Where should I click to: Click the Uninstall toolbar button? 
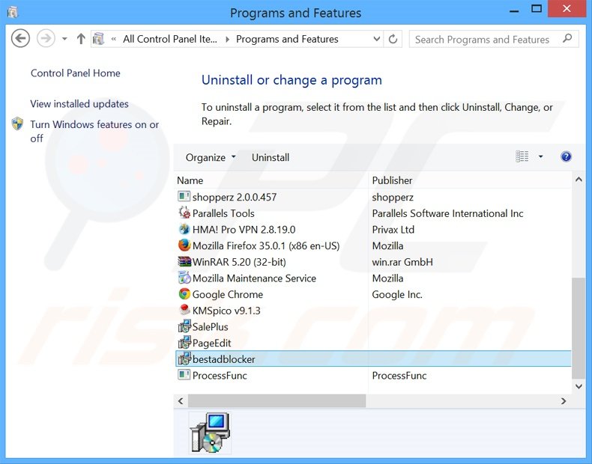point(271,157)
